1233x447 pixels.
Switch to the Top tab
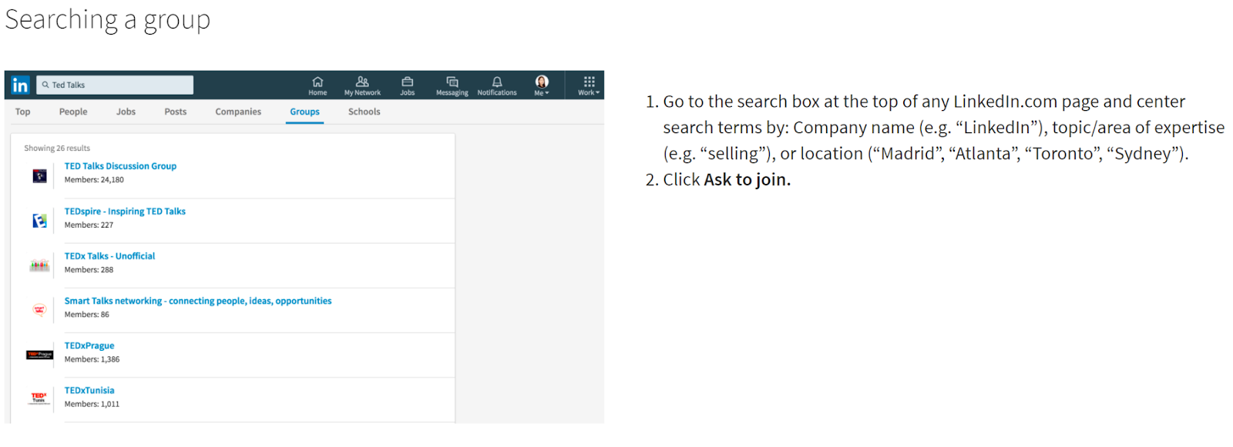pos(23,112)
